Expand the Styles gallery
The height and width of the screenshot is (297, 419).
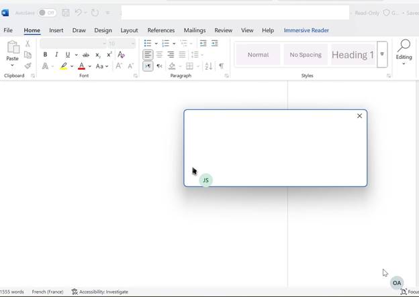pos(382,54)
